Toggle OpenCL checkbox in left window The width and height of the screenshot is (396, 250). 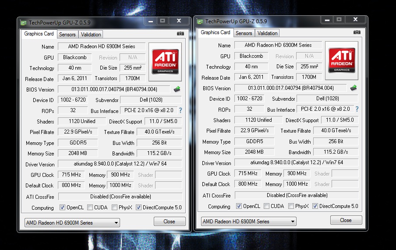coord(62,208)
